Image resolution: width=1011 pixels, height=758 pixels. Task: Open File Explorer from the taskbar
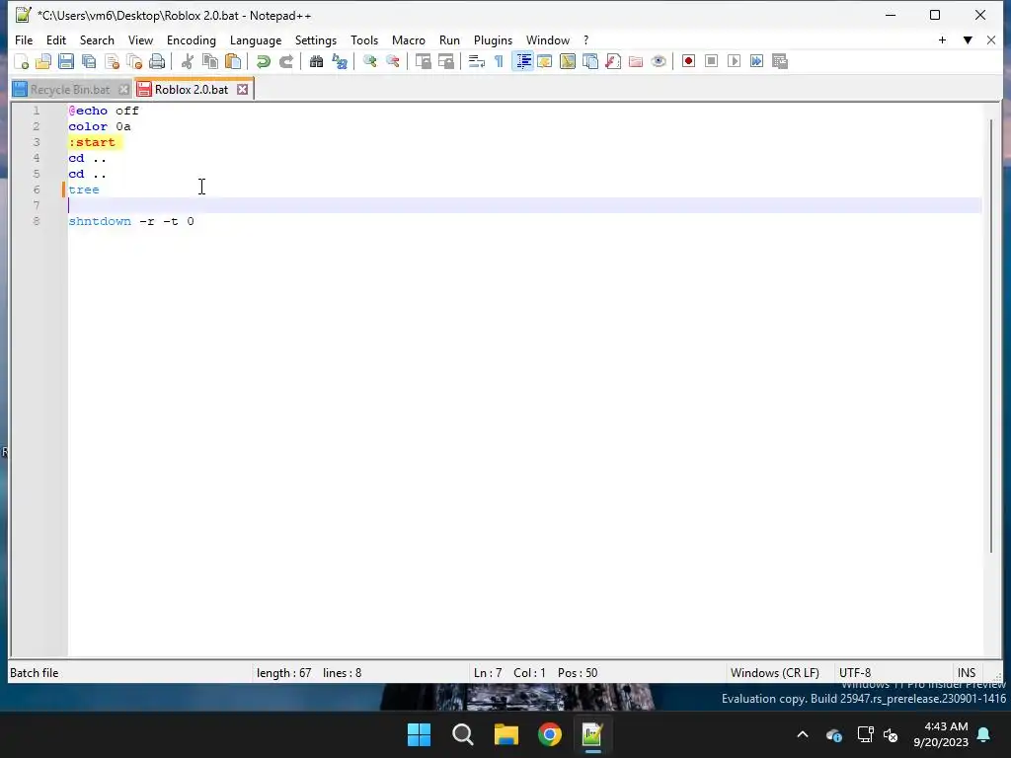coord(506,734)
